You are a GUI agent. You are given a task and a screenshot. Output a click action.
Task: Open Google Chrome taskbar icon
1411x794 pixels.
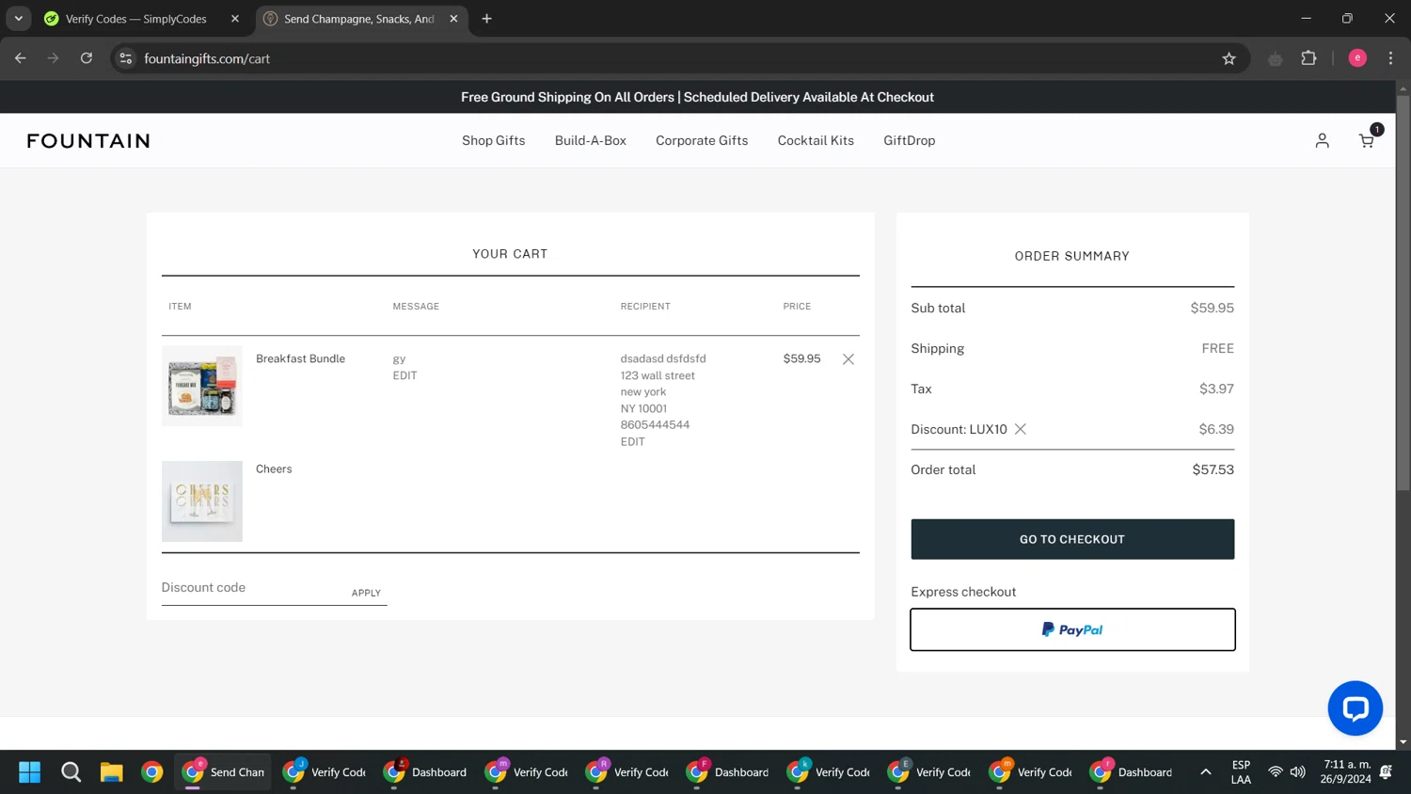click(x=151, y=772)
